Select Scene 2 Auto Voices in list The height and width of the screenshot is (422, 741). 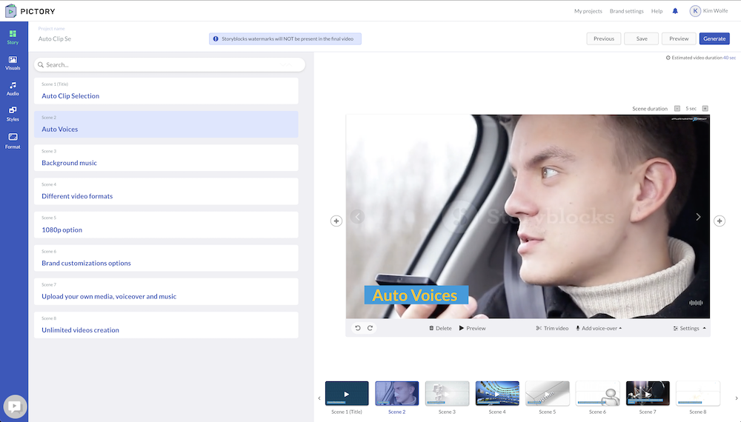click(x=166, y=124)
